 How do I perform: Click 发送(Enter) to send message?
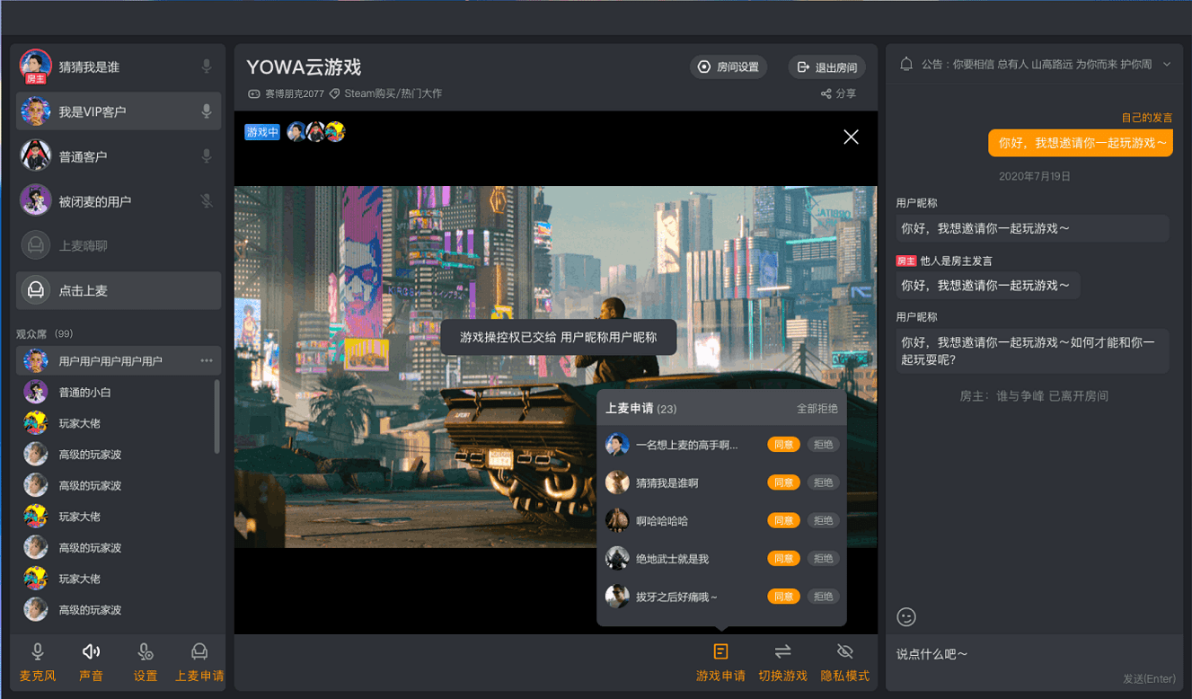click(1149, 678)
